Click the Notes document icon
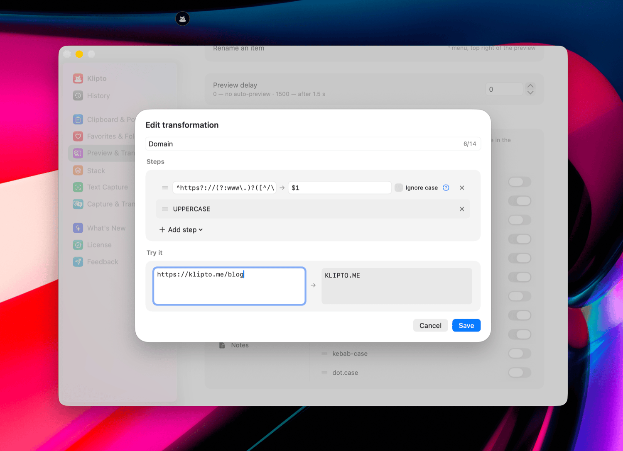 click(222, 345)
